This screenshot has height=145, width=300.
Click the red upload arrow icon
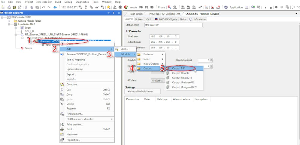pos(218,7)
